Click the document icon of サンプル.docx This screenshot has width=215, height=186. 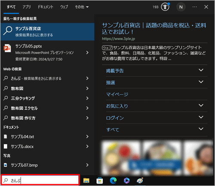[6, 146]
